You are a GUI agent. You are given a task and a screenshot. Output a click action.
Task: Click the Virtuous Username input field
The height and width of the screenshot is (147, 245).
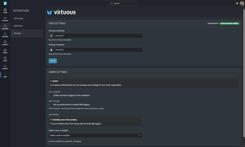98,36
